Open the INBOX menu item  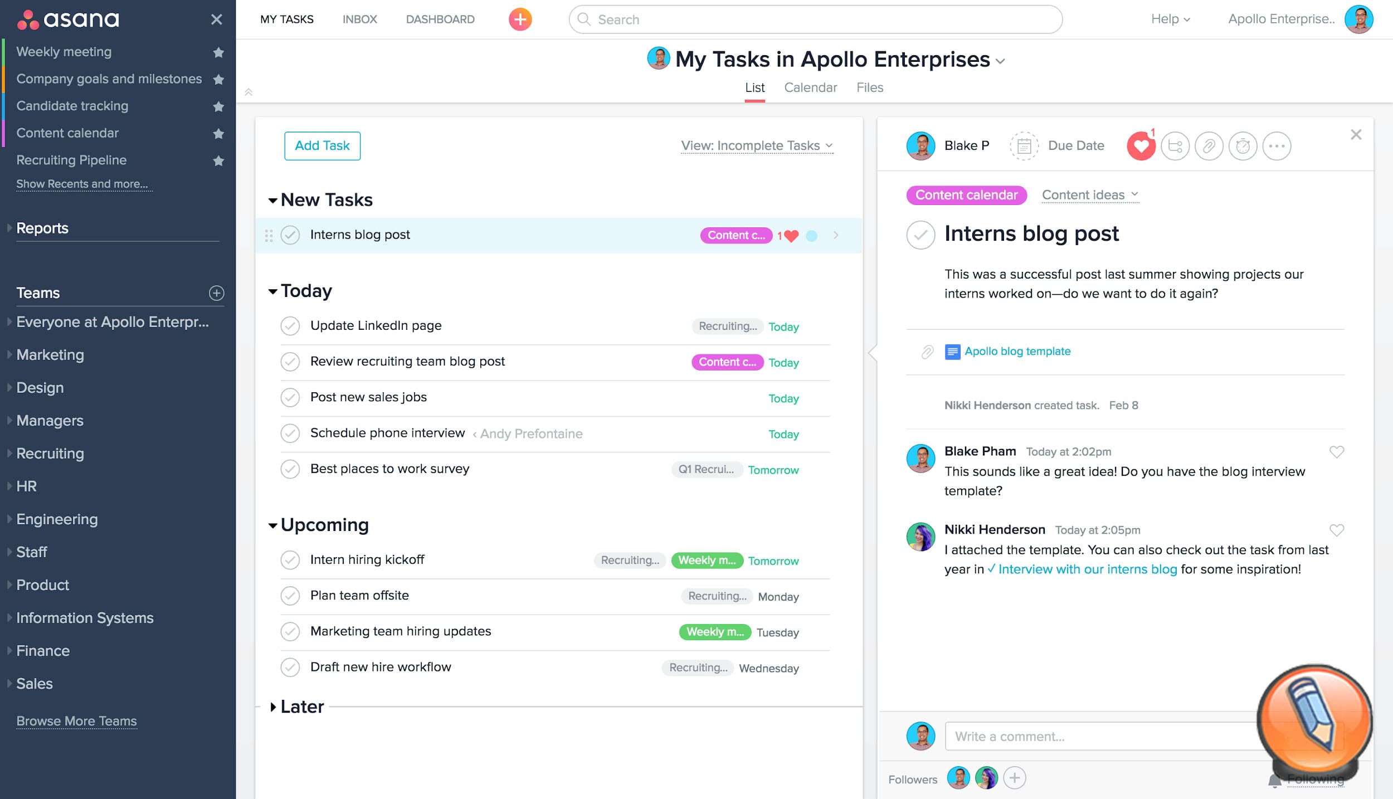359,20
